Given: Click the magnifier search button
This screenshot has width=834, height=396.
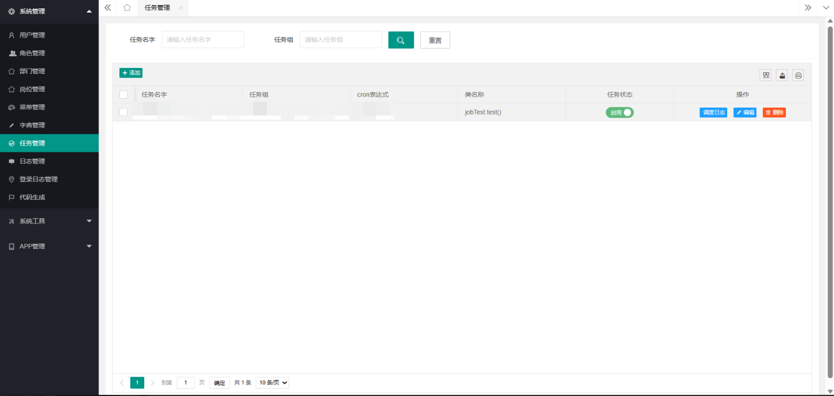Looking at the screenshot, I should [x=401, y=40].
